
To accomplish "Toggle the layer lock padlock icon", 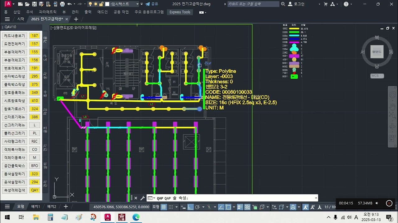I will click(x=101, y=4).
